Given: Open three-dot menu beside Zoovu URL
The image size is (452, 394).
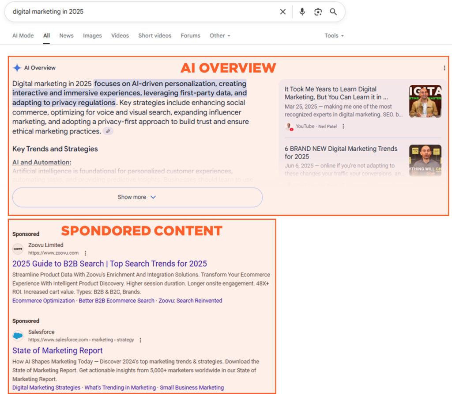Looking at the screenshot, I should (86, 253).
